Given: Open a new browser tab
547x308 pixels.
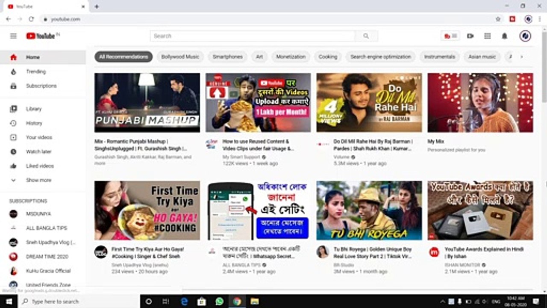Looking at the screenshot, I should pos(97,6).
